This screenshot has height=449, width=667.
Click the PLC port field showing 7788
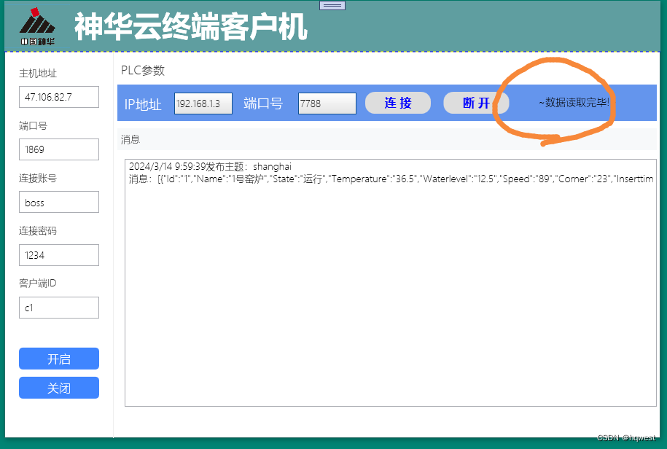[327, 104]
